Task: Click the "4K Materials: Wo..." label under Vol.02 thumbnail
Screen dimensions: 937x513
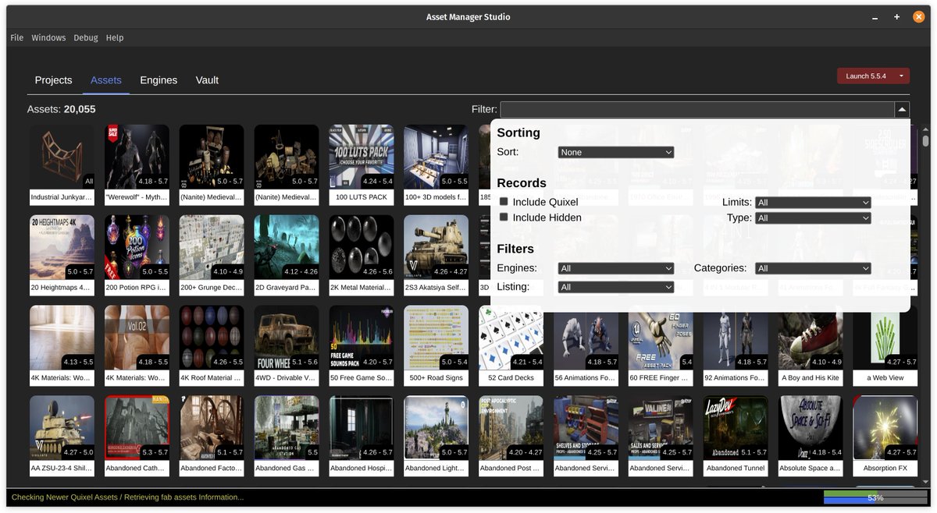Action: 137,378
